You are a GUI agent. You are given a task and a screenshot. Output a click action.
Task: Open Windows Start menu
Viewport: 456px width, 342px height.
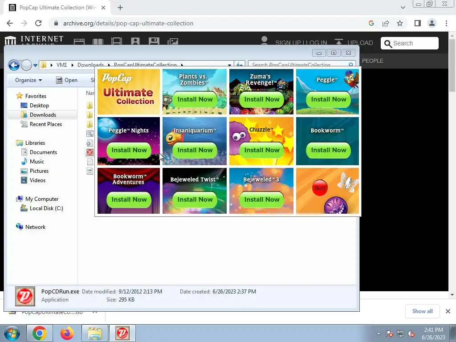(12, 333)
